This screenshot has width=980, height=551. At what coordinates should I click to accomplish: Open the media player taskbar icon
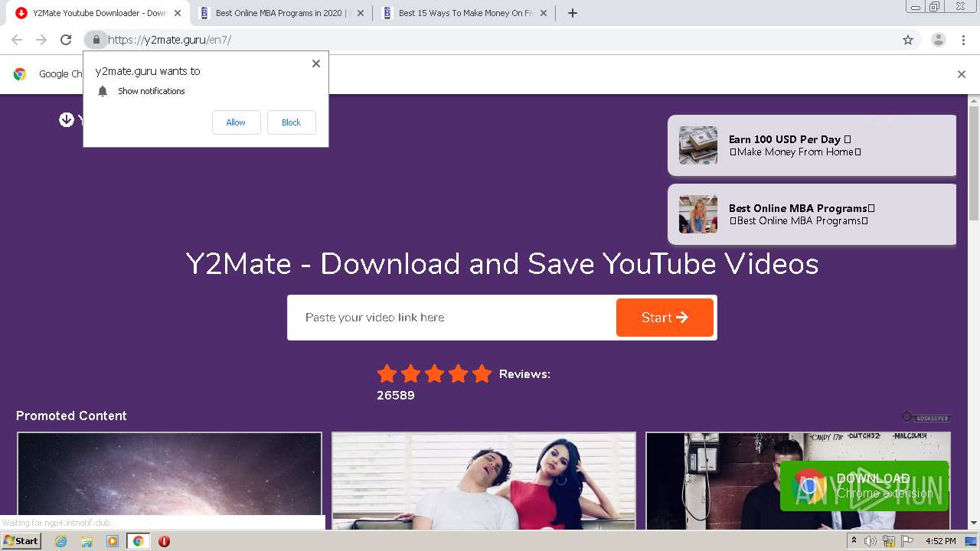point(113,541)
